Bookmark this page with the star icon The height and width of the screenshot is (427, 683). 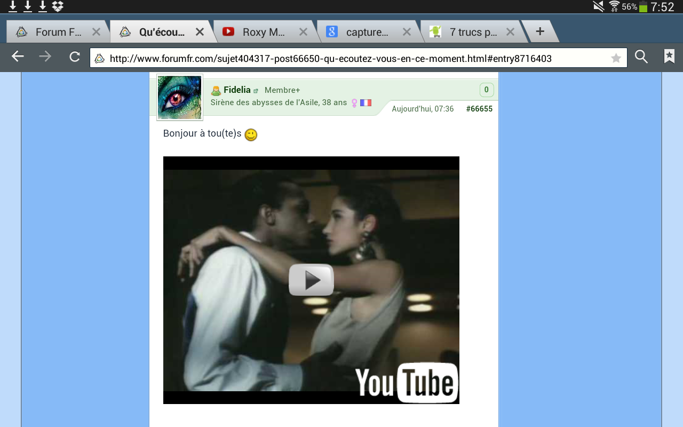tap(616, 58)
